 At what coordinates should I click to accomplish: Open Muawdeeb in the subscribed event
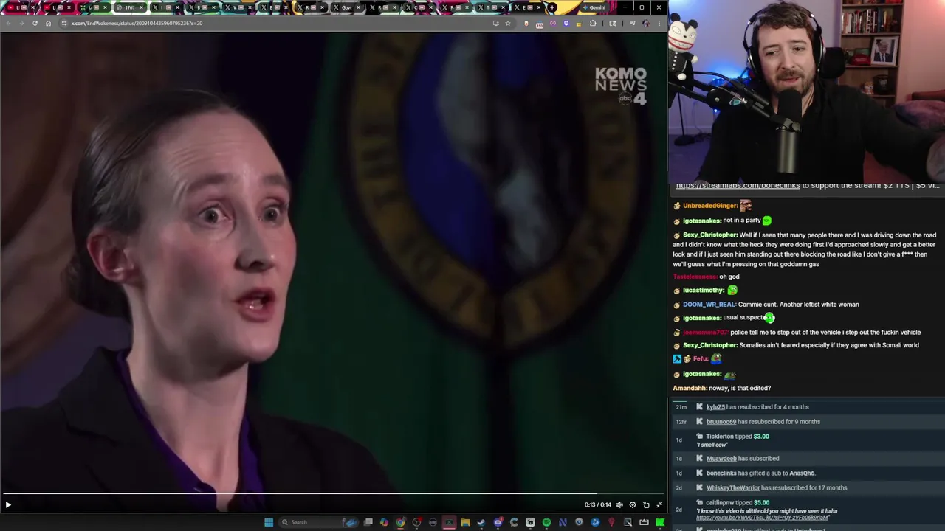click(721, 459)
